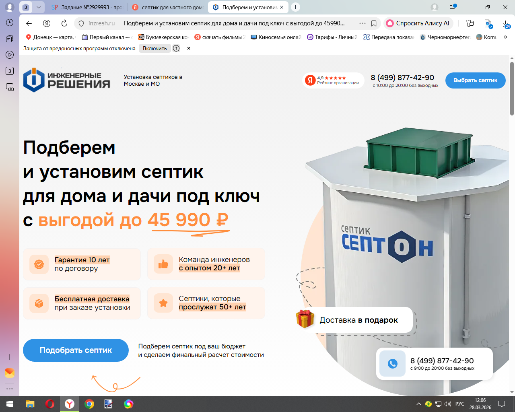Open the Черноморнефтег bookmark
Image resolution: width=515 pixels, height=412 pixels.
(x=445, y=37)
